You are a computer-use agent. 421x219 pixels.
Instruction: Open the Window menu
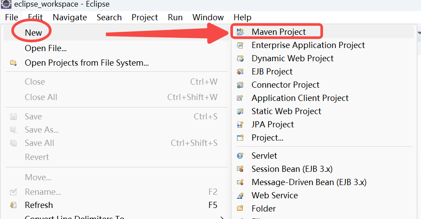click(208, 18)
